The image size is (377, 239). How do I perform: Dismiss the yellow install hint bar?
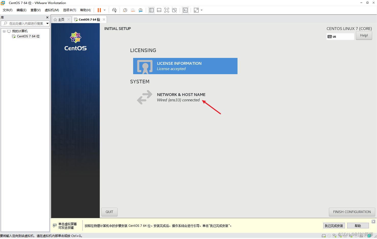click(373, 221)
